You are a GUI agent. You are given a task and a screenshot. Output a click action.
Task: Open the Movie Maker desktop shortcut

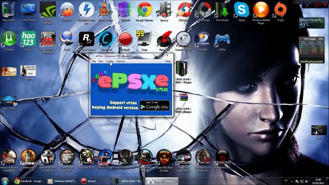tap(106, 11)
